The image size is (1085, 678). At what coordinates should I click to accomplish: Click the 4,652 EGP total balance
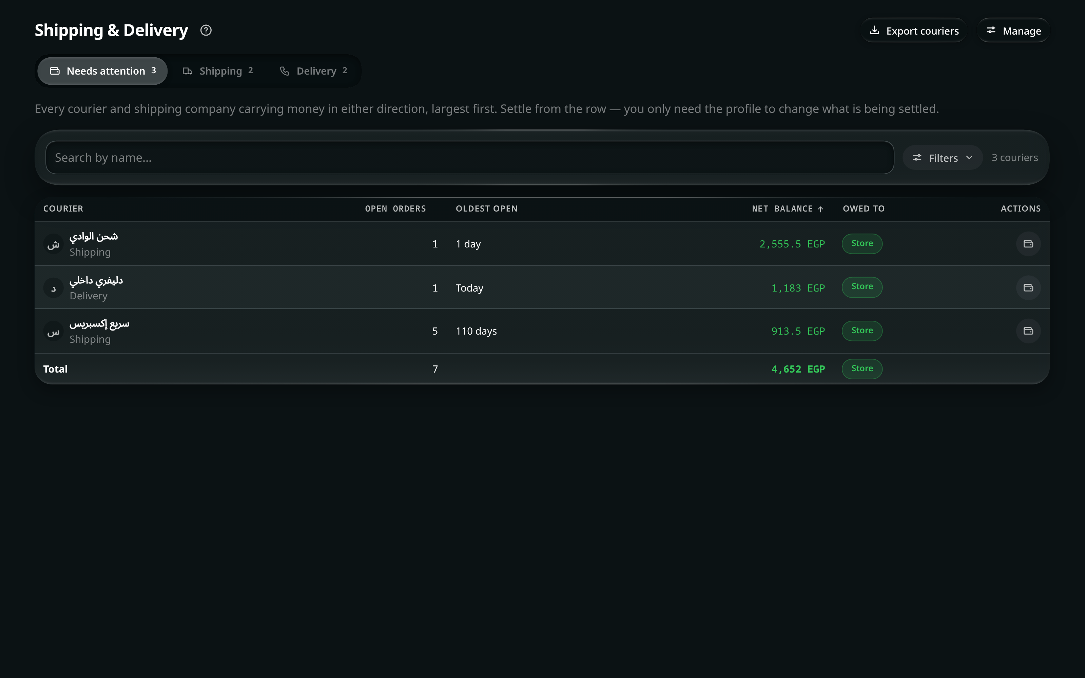tap(798, 370)
